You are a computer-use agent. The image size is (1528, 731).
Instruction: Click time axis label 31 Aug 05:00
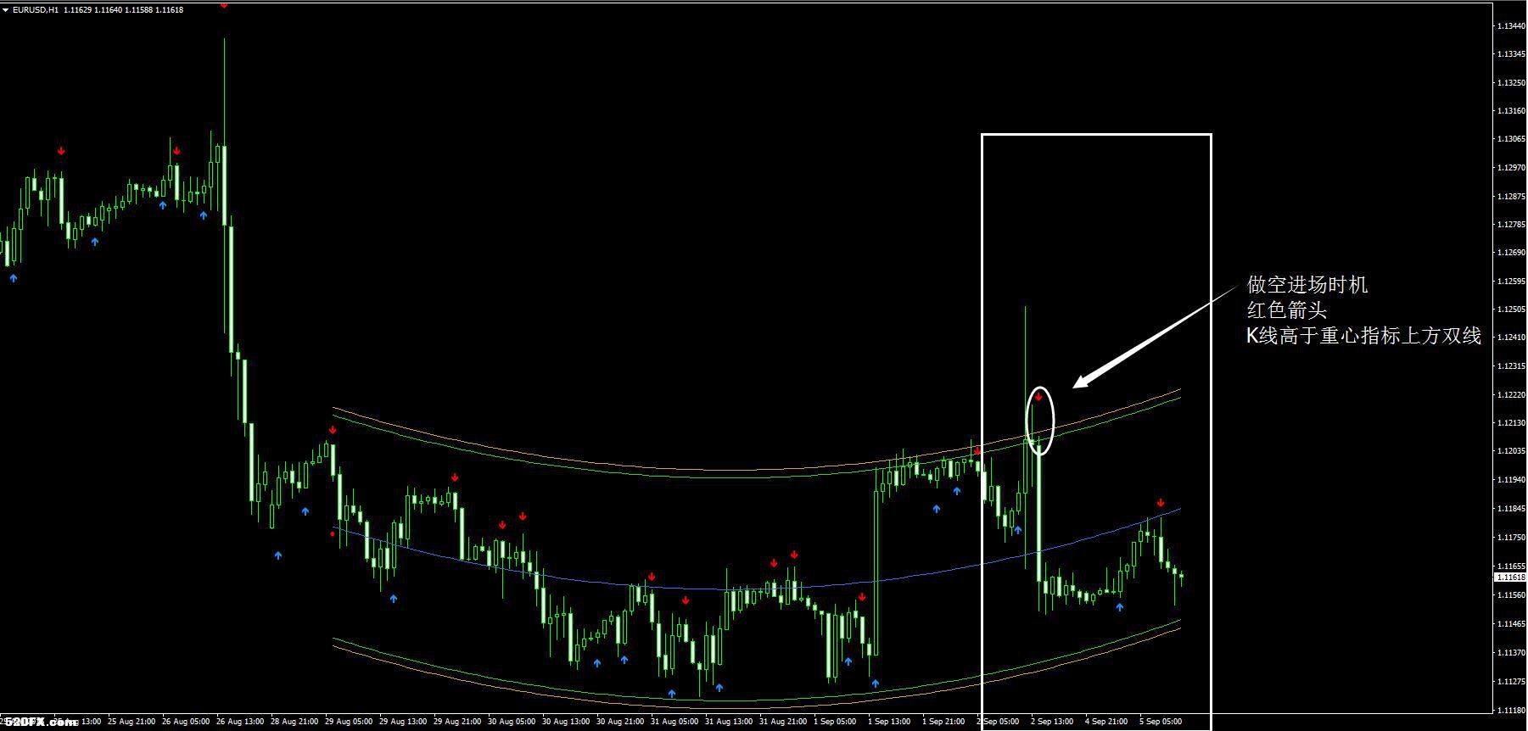674,723
